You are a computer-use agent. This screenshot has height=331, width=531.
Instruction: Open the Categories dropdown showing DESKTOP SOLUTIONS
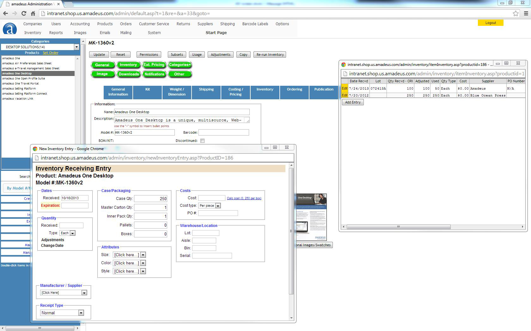click(x=40, y=47)
